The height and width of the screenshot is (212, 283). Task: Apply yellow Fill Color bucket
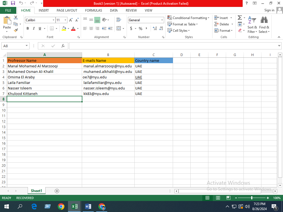pyautogui.click(x=64, y=28)
